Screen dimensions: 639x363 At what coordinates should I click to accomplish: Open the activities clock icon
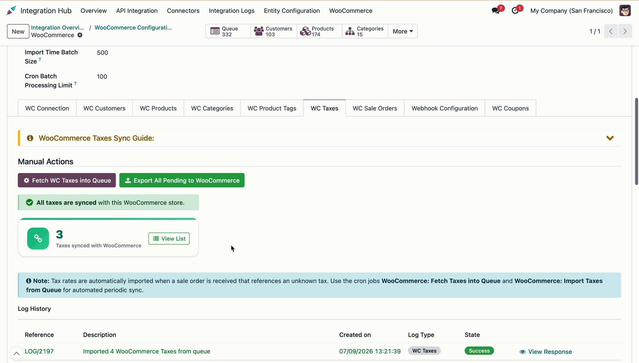click(515, 11)
